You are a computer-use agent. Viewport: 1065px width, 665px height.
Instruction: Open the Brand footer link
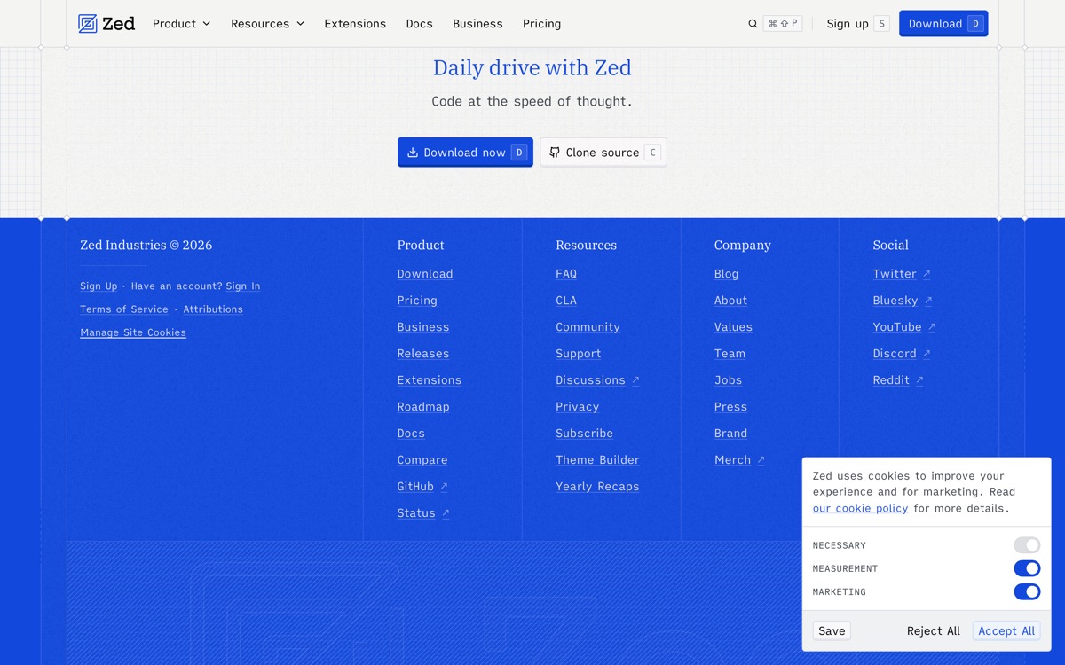tap(730, 434)
